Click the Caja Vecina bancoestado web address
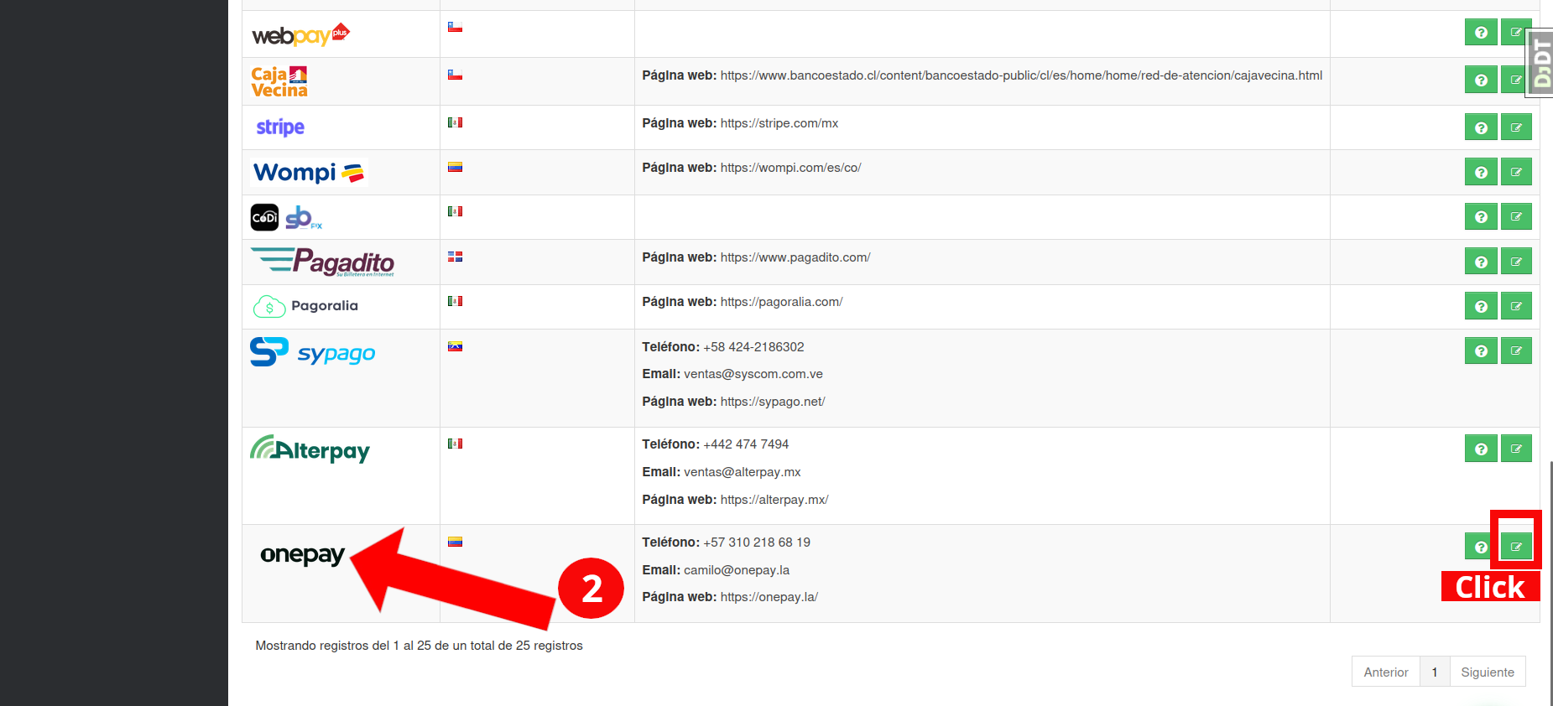This screenshot has width=1553, height=706. point(1021,75)
